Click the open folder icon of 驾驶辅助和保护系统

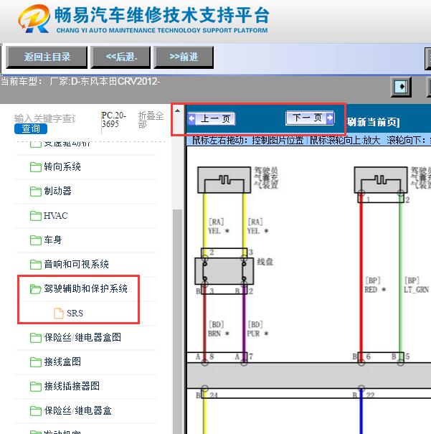pos(36,289)
